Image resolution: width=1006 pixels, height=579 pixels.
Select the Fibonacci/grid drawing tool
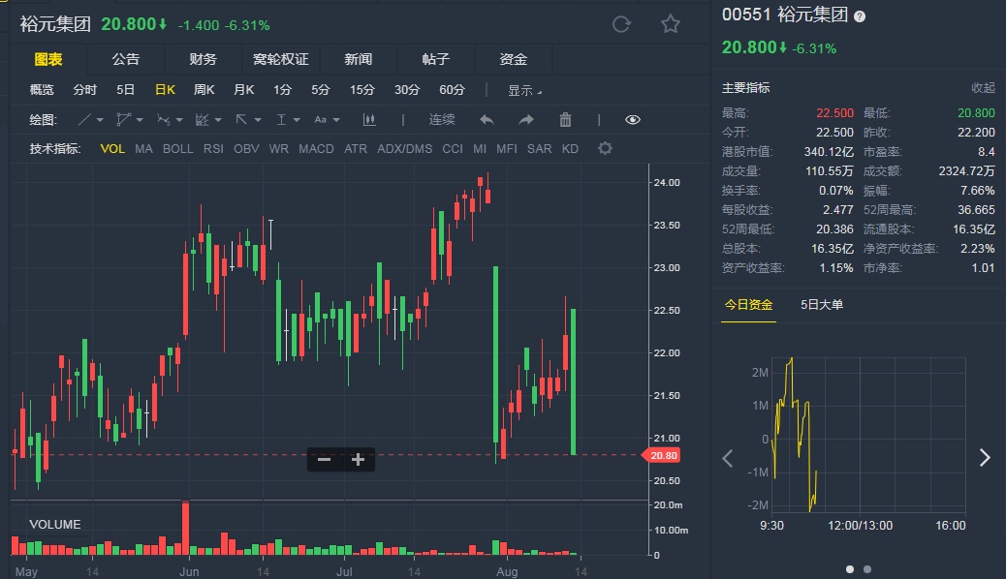tap(203, 120)
